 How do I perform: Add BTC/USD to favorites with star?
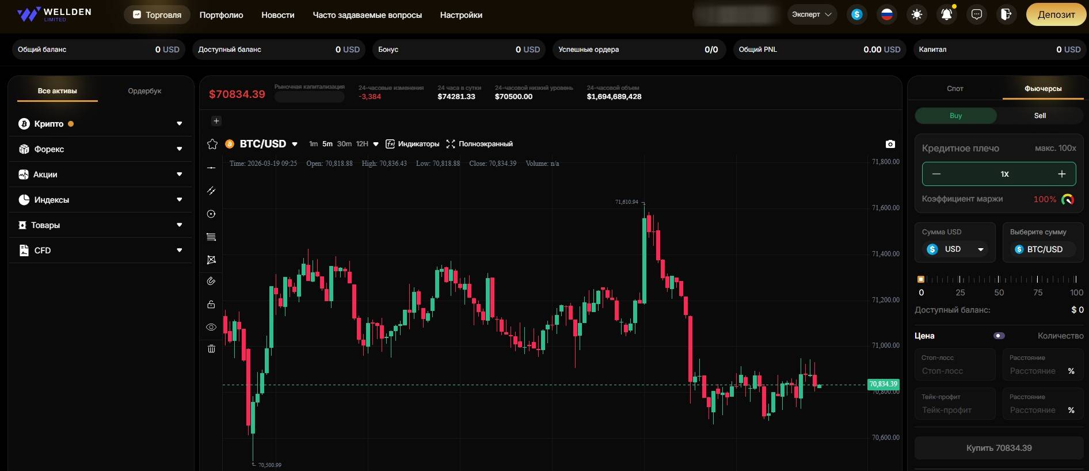tap(212, 144)
